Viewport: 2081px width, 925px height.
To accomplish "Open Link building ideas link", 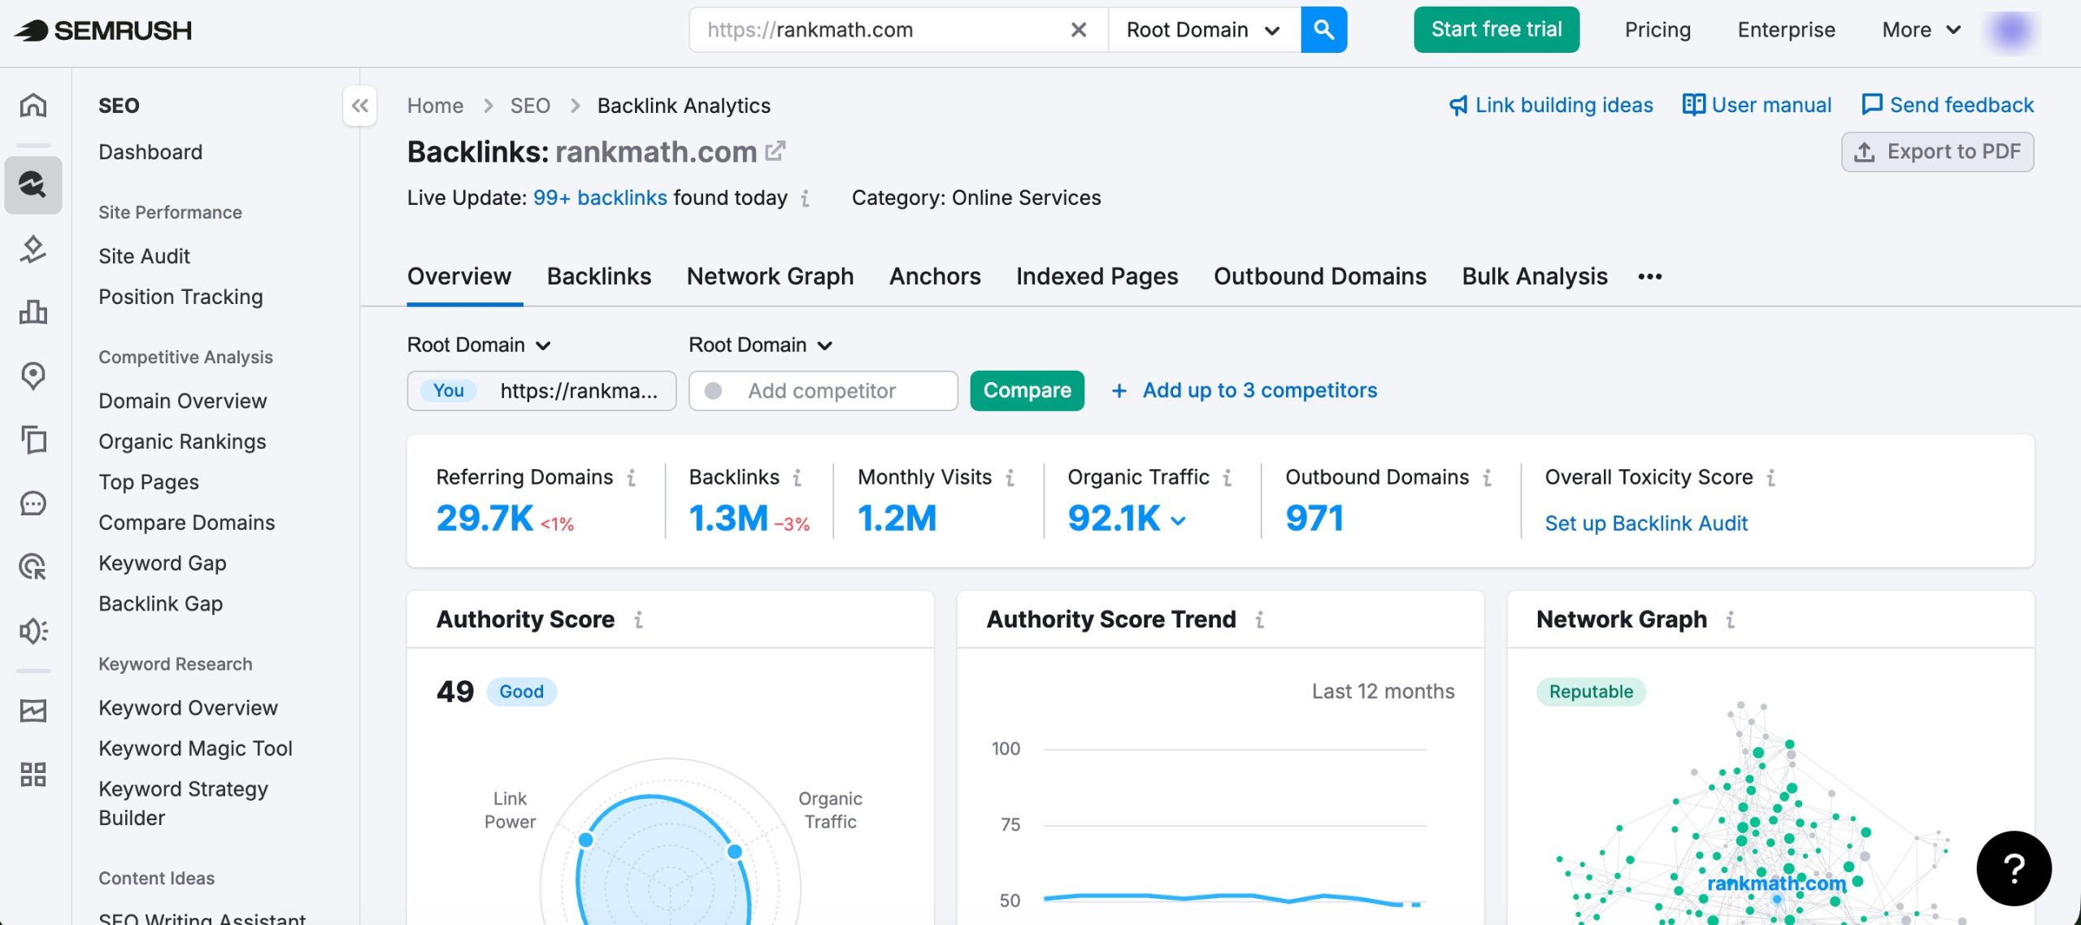I will (x=1551, y=106).
